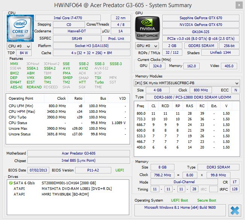Click the Intel B85 (Lynx Point) chipset field
245x220 pixels.
tap(79, 161)
